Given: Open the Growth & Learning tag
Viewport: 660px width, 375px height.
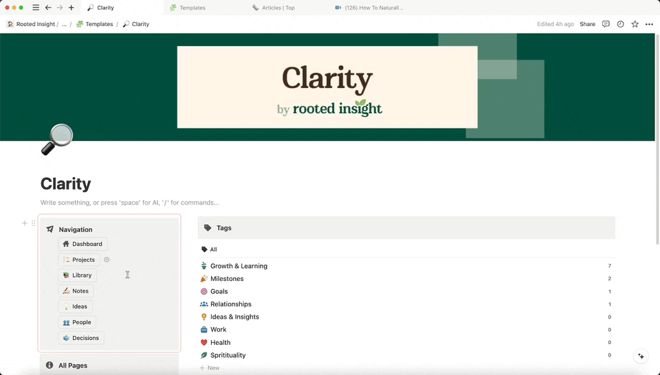Looking at the screenshot, I should click(239, 266).
